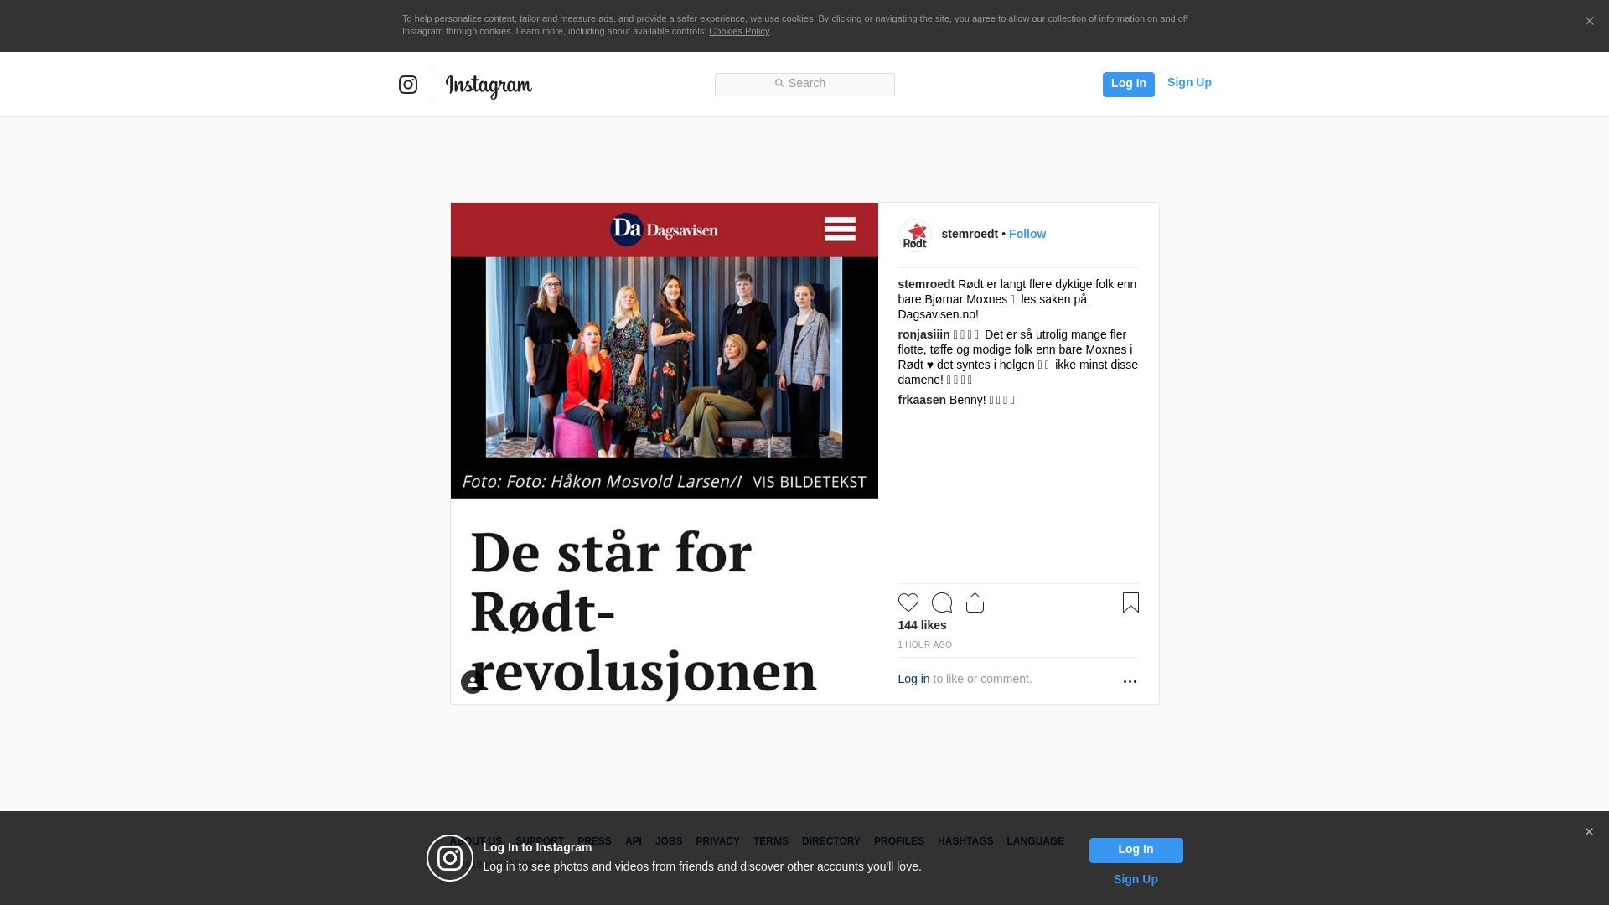Click the Sign Up link in header
This screenshot has height=905, width=1609.
[x=1189, y=82]
